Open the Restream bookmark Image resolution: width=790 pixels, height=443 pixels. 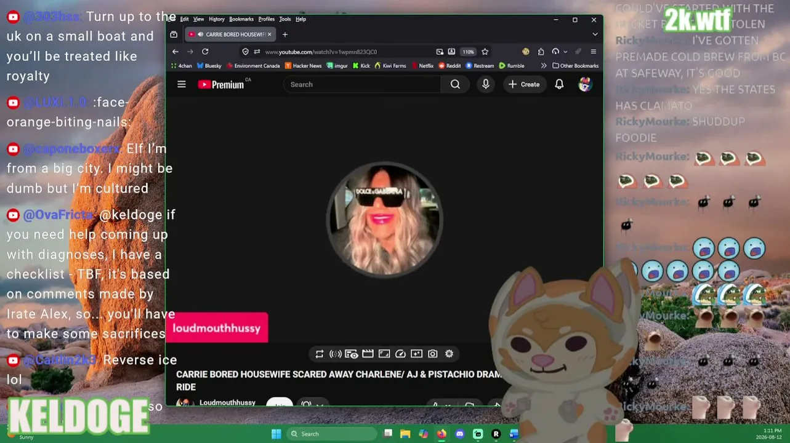pos(480,66)
